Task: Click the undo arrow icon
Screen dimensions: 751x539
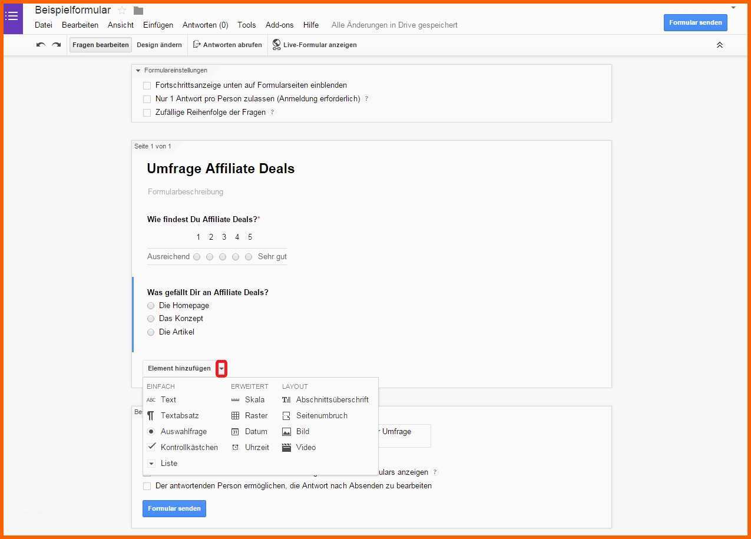Action: (x=41, y=45)
